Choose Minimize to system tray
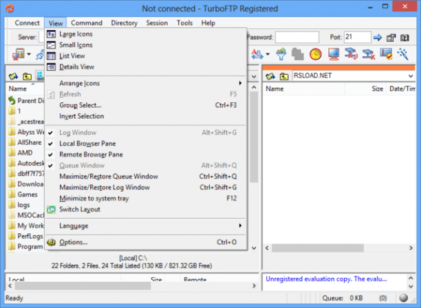 tap(146, 198)
